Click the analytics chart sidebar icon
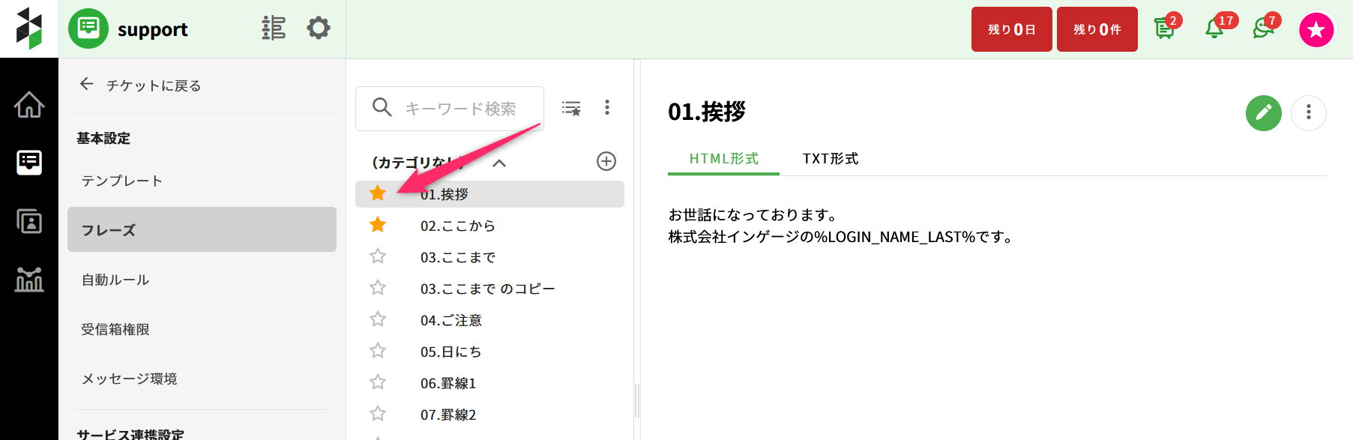 tap(29, 279)
